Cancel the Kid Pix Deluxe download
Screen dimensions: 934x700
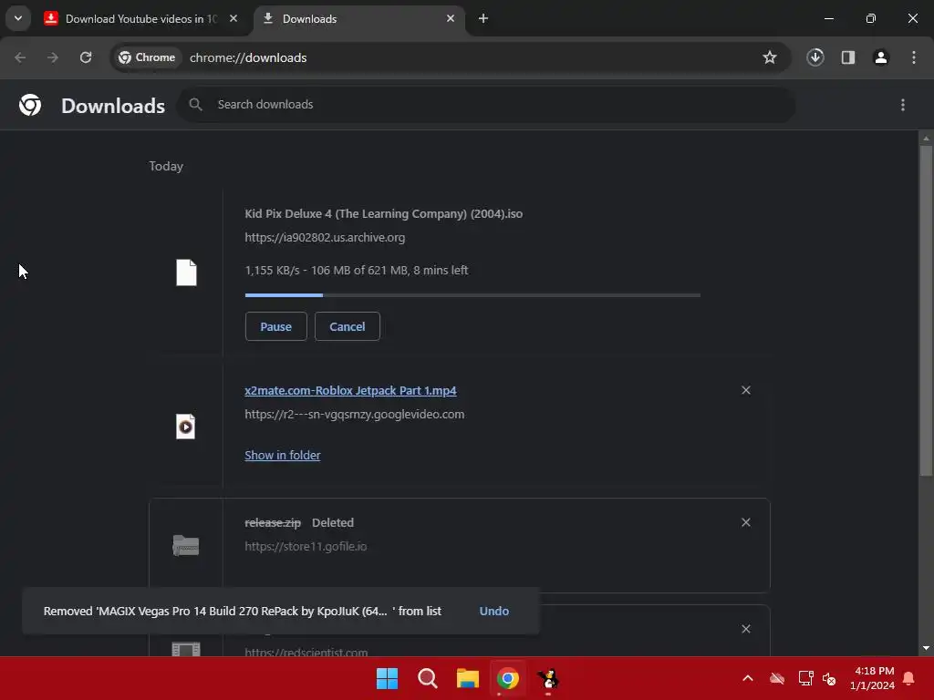pos(348,326)
